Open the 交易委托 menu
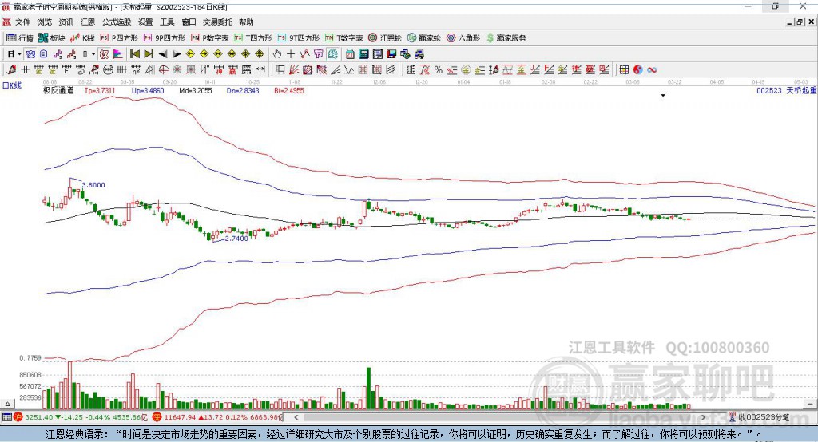This screenshot has height=442, width=818. 217,22
